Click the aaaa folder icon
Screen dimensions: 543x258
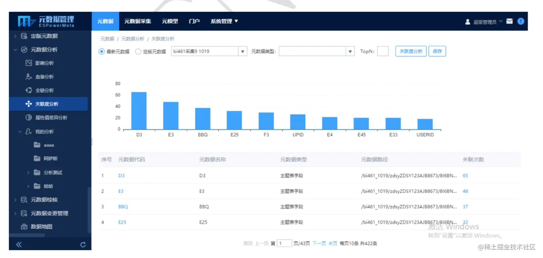(x=37, y=145)
